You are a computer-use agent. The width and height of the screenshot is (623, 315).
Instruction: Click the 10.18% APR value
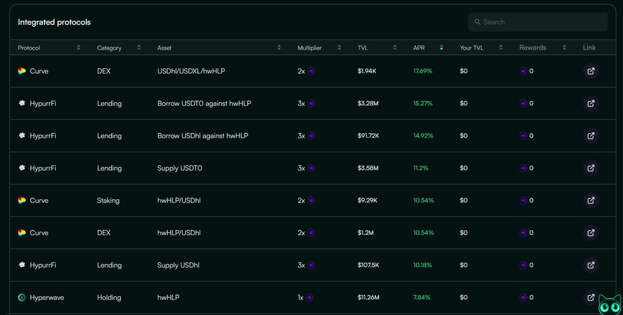(423, 265)
